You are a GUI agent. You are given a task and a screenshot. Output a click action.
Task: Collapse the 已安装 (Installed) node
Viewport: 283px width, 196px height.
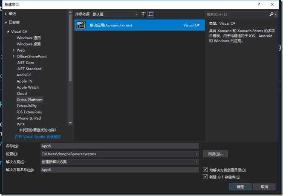click(x=6, y=23)
